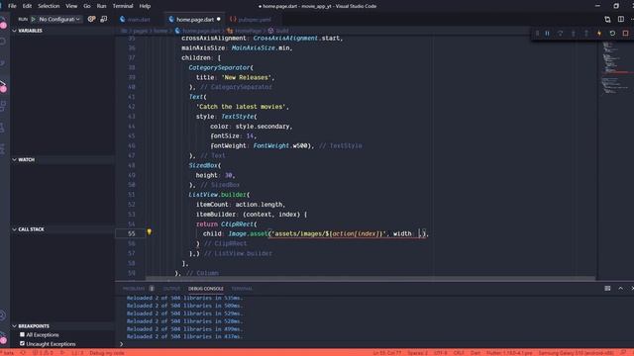The image size is (634, 356).
Task: Open the Run menu
Action: [x=101, y=6]
